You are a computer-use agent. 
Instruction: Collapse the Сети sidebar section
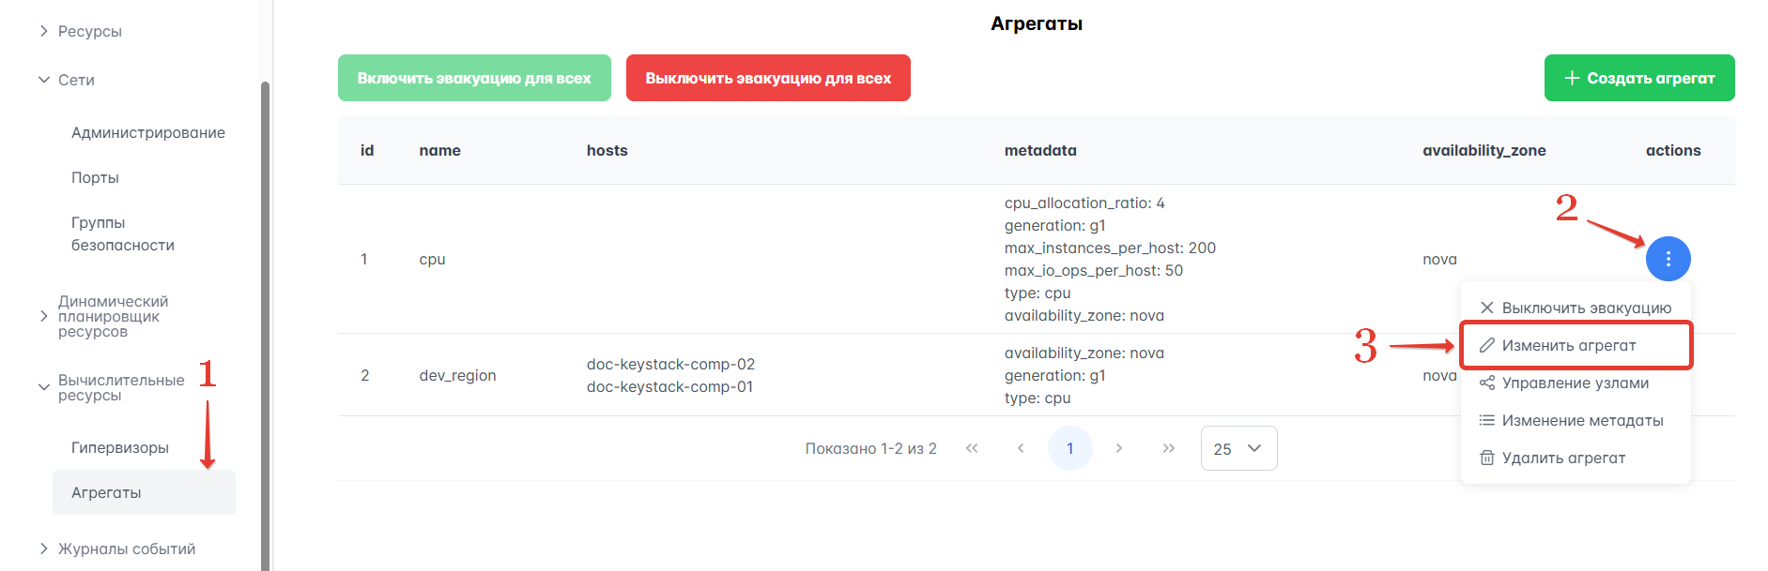[x=44, y=80]
